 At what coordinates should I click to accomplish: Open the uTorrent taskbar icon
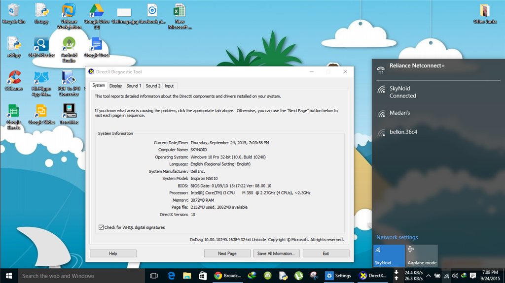(298, 276)
